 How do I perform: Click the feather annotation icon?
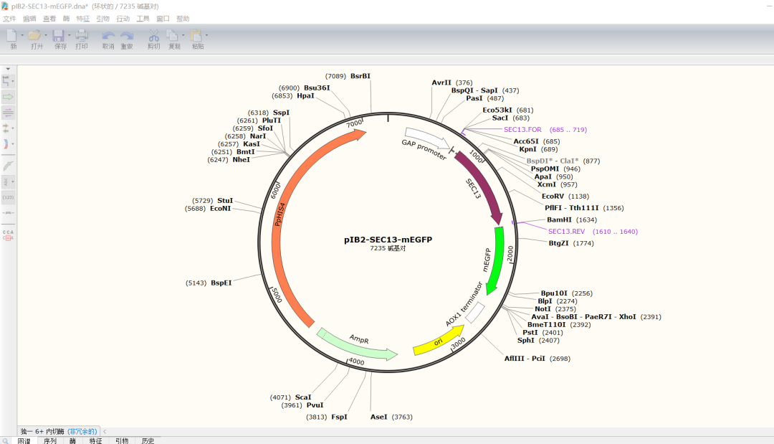point(8,166)
